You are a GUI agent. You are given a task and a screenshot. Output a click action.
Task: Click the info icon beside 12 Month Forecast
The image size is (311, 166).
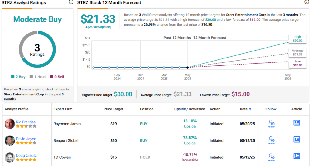(x=307, y=2)
